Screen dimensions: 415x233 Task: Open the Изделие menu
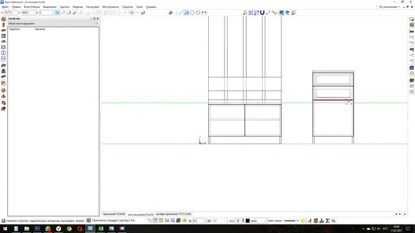point(78,7)
